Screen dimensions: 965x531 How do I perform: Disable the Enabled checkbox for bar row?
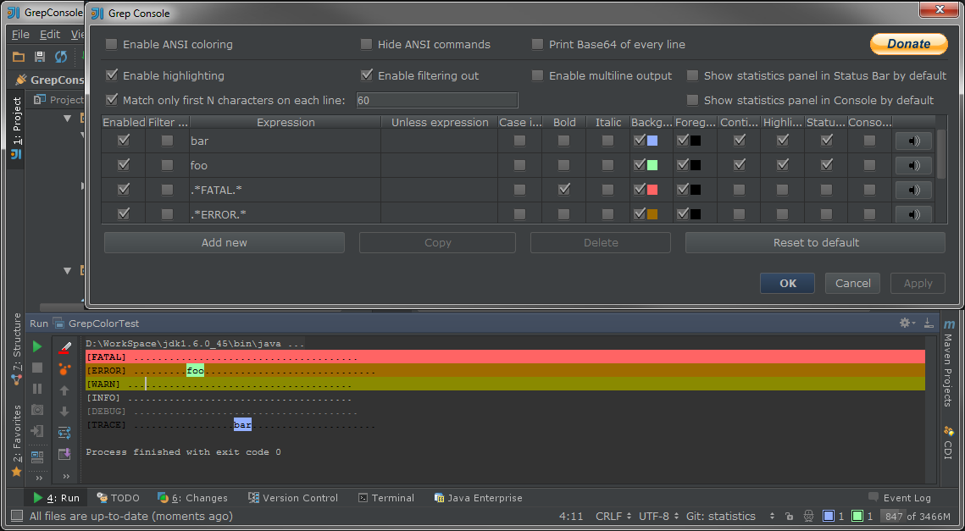124,141
